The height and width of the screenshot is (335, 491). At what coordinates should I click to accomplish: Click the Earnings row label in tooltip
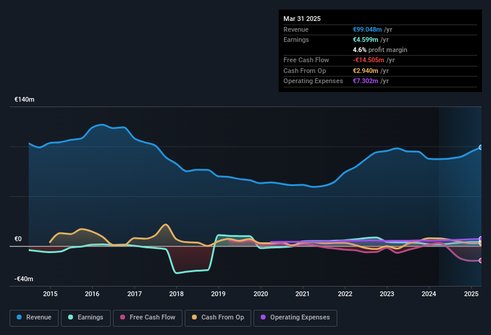pyautogui.click(x=296, y=39)
